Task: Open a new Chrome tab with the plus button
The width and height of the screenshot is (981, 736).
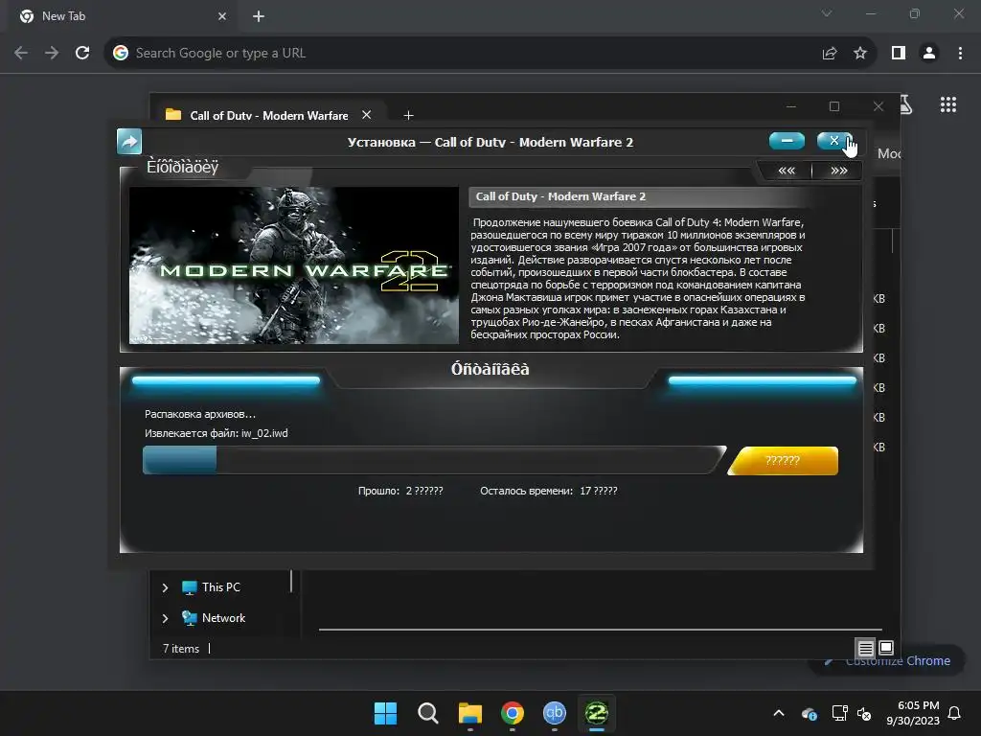Action: (259, 16)
